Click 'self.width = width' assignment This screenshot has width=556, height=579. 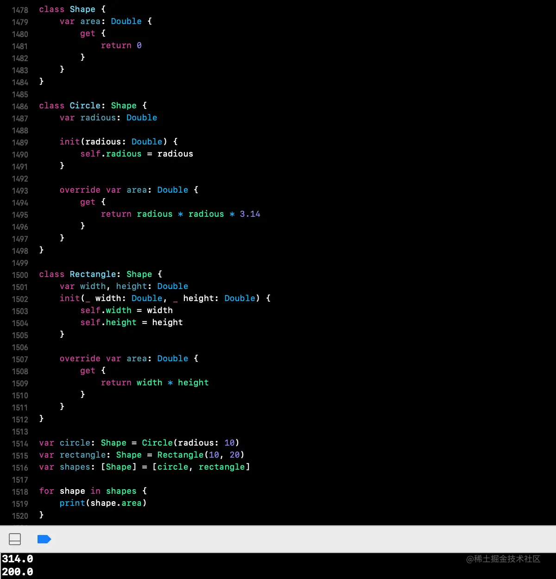tap(126, 310)
